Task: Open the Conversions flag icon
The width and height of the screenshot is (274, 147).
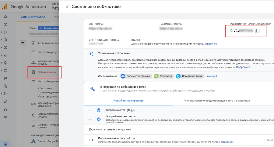Action: pos(5,78)
